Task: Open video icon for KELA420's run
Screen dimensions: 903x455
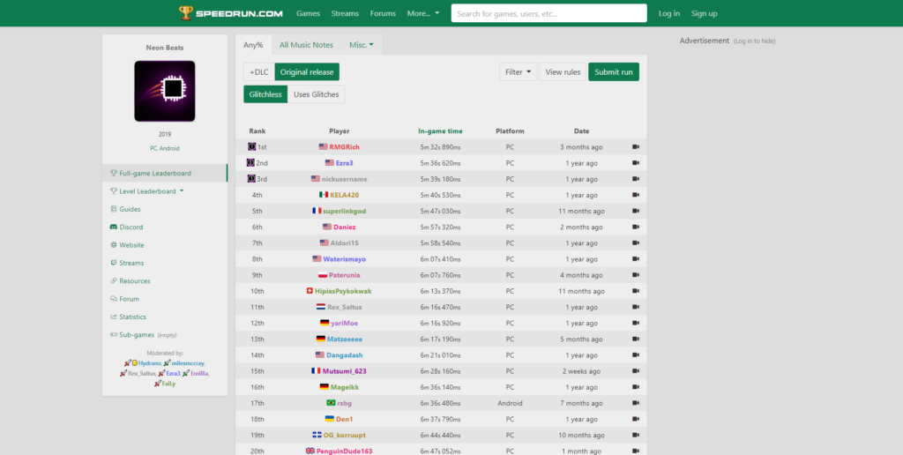Action: [x=636, y=195]
